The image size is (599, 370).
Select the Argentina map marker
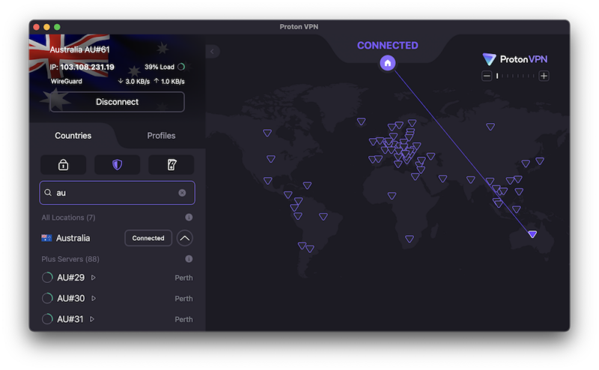310,249
